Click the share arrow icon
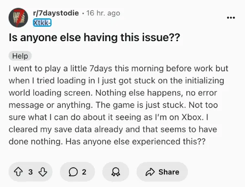 click(150, 172)
